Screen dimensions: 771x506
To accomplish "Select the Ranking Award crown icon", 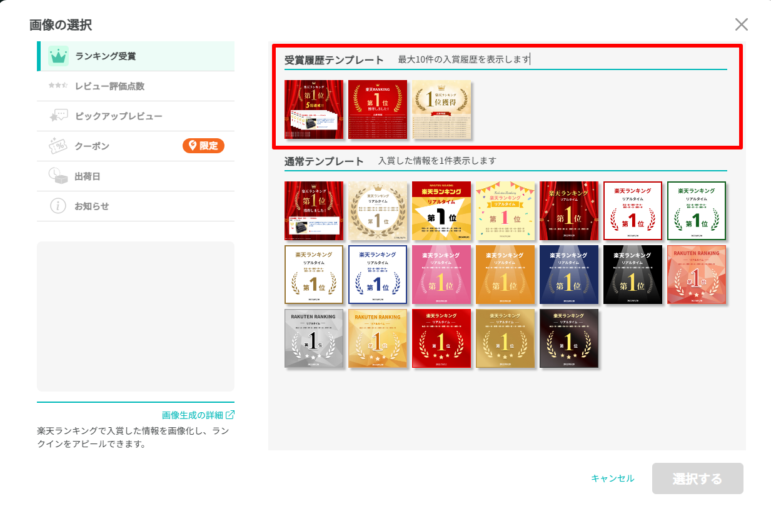I will (58, 56).
